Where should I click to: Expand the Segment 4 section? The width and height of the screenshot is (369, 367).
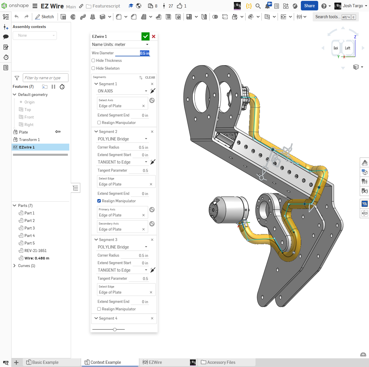[x=96, y=318]
